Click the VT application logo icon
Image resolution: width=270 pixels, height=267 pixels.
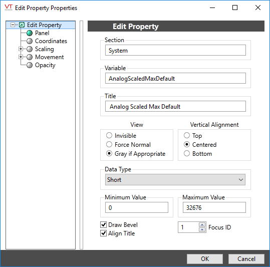click(x=9, y=8)
